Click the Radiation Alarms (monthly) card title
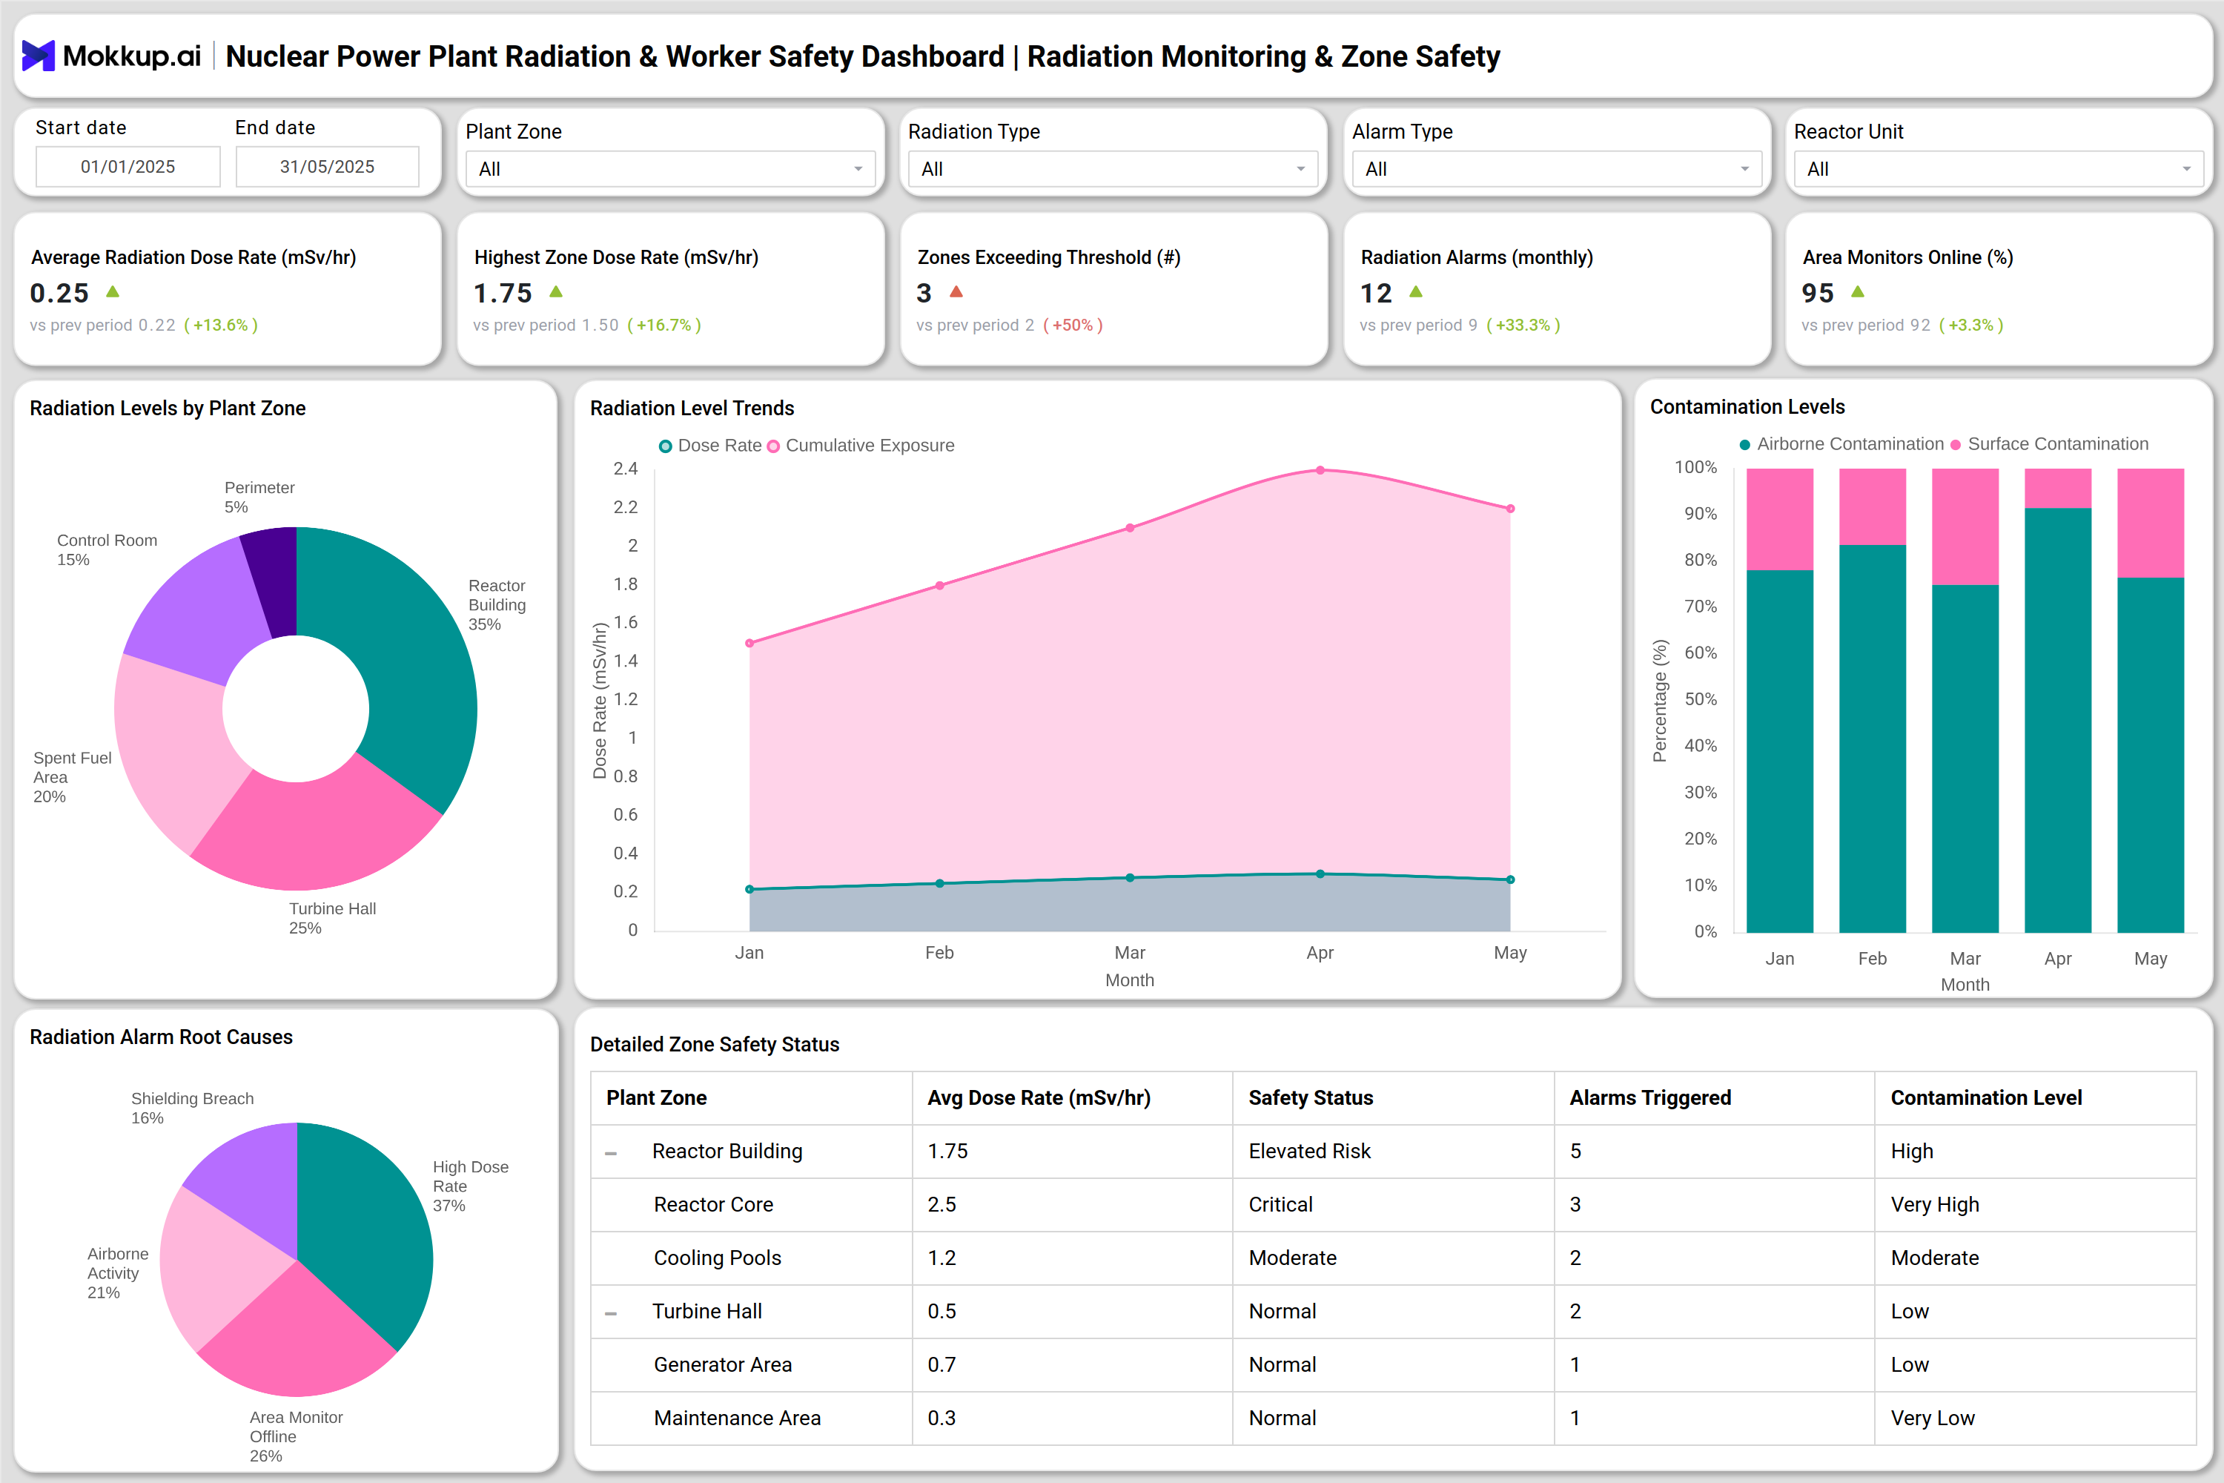This screenshot has width=2224, height=1483. [x=1477, y=257]
